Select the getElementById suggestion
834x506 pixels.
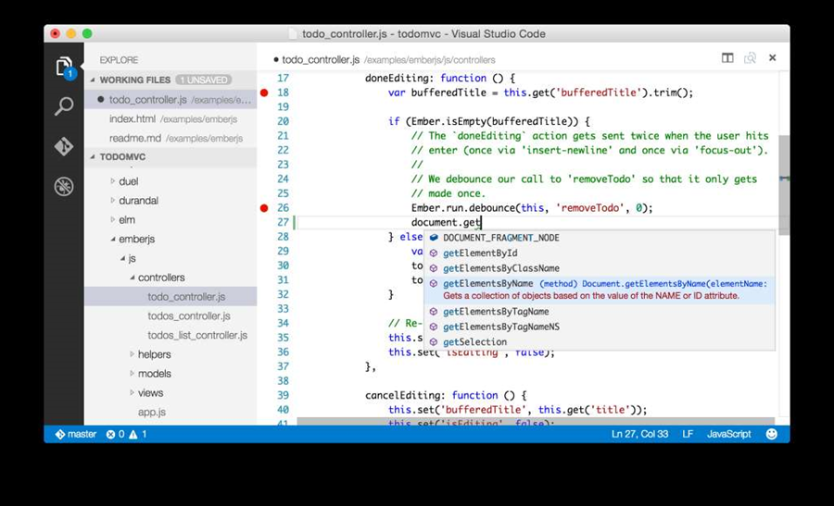tap(600, 253)
